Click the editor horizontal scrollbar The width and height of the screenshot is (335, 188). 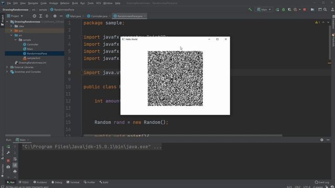coord(183,135)
